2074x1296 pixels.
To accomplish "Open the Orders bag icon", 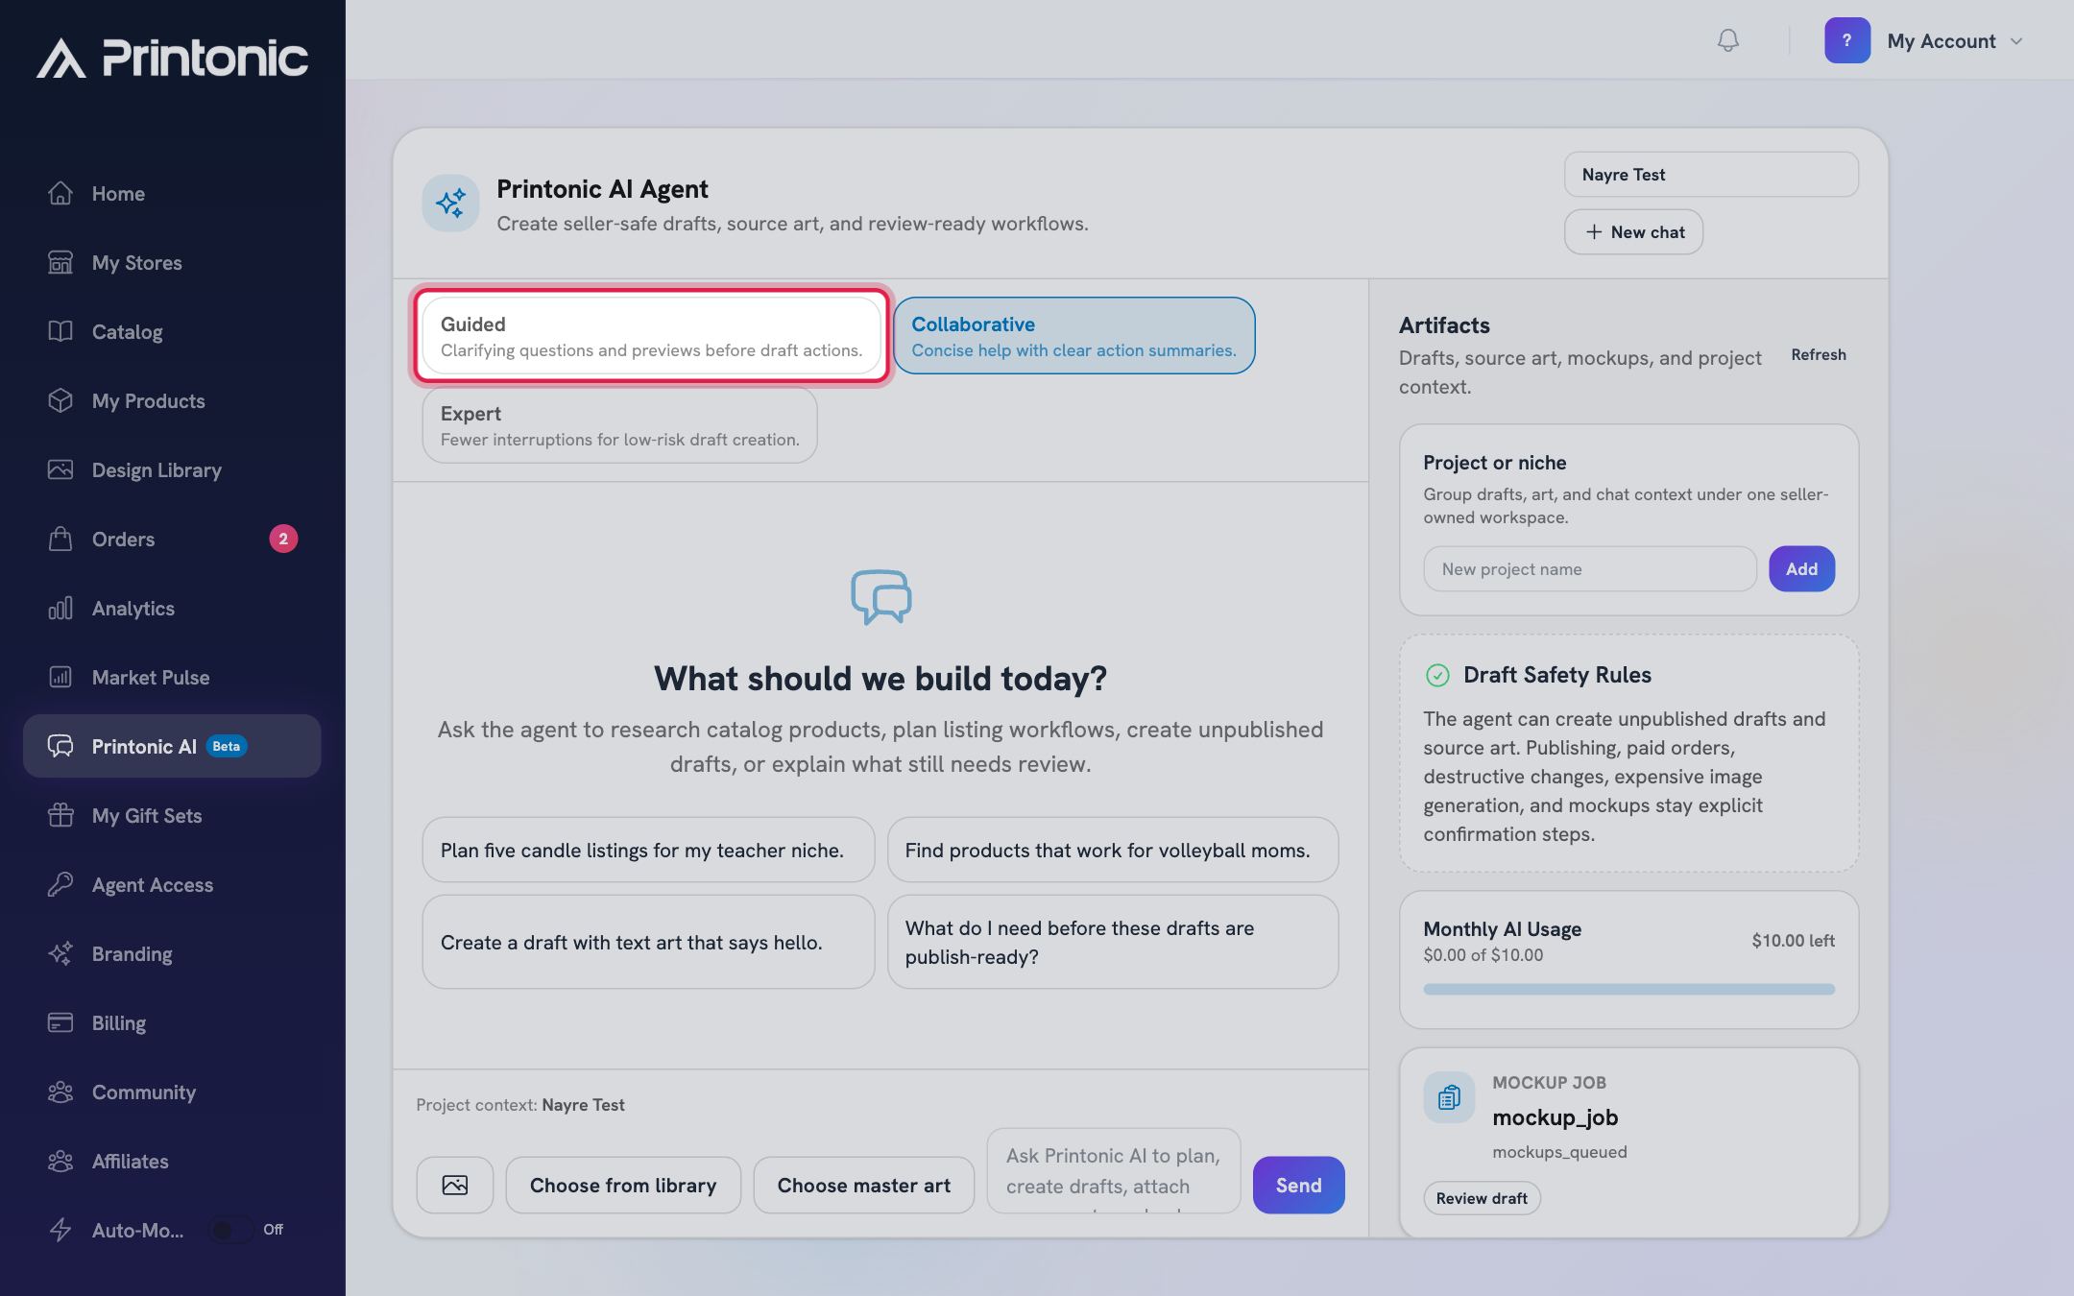I will [x=60, y=539].
